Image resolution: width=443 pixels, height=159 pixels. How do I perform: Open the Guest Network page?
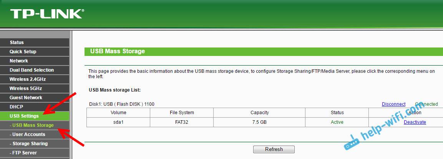coord(26,98)
